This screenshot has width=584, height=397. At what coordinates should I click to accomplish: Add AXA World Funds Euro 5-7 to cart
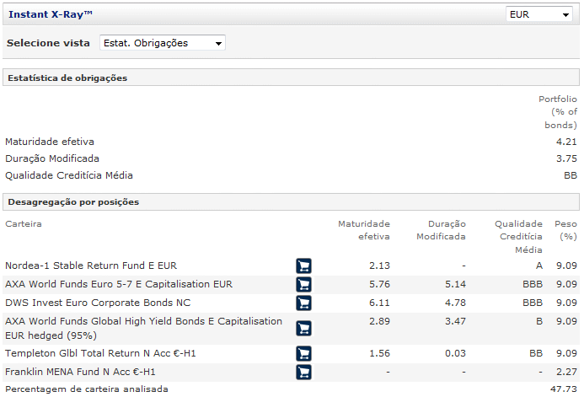[303, 285]
